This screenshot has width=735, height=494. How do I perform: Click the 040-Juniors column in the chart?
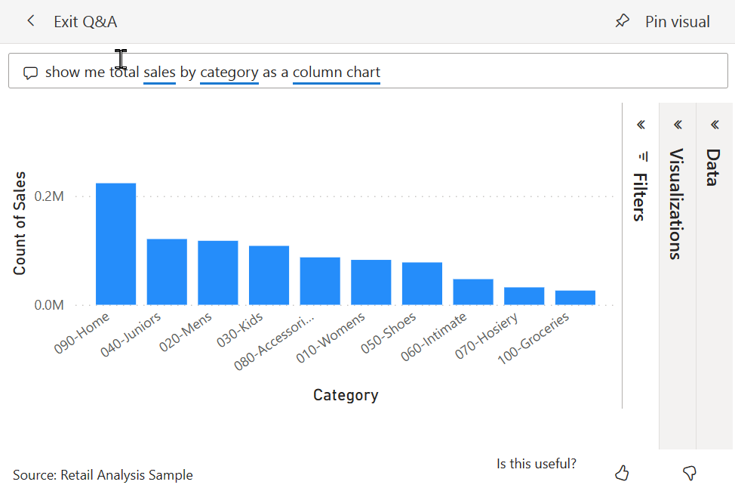click(x=166, y=270)
